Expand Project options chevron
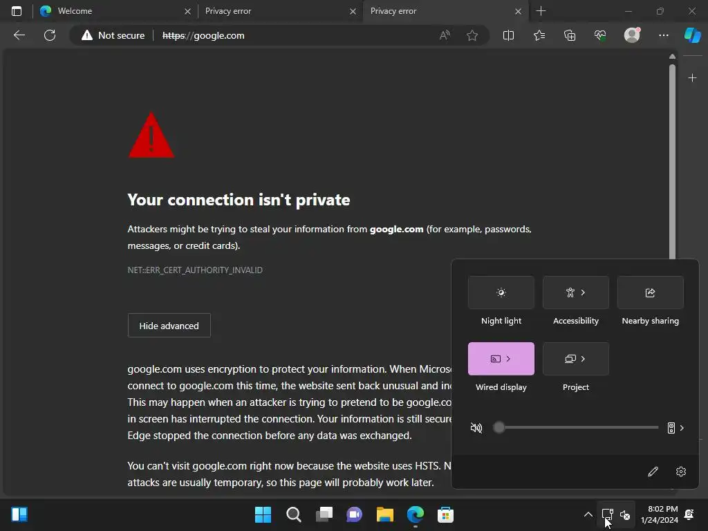Screen dimensions: 708x531 point(584,359)
